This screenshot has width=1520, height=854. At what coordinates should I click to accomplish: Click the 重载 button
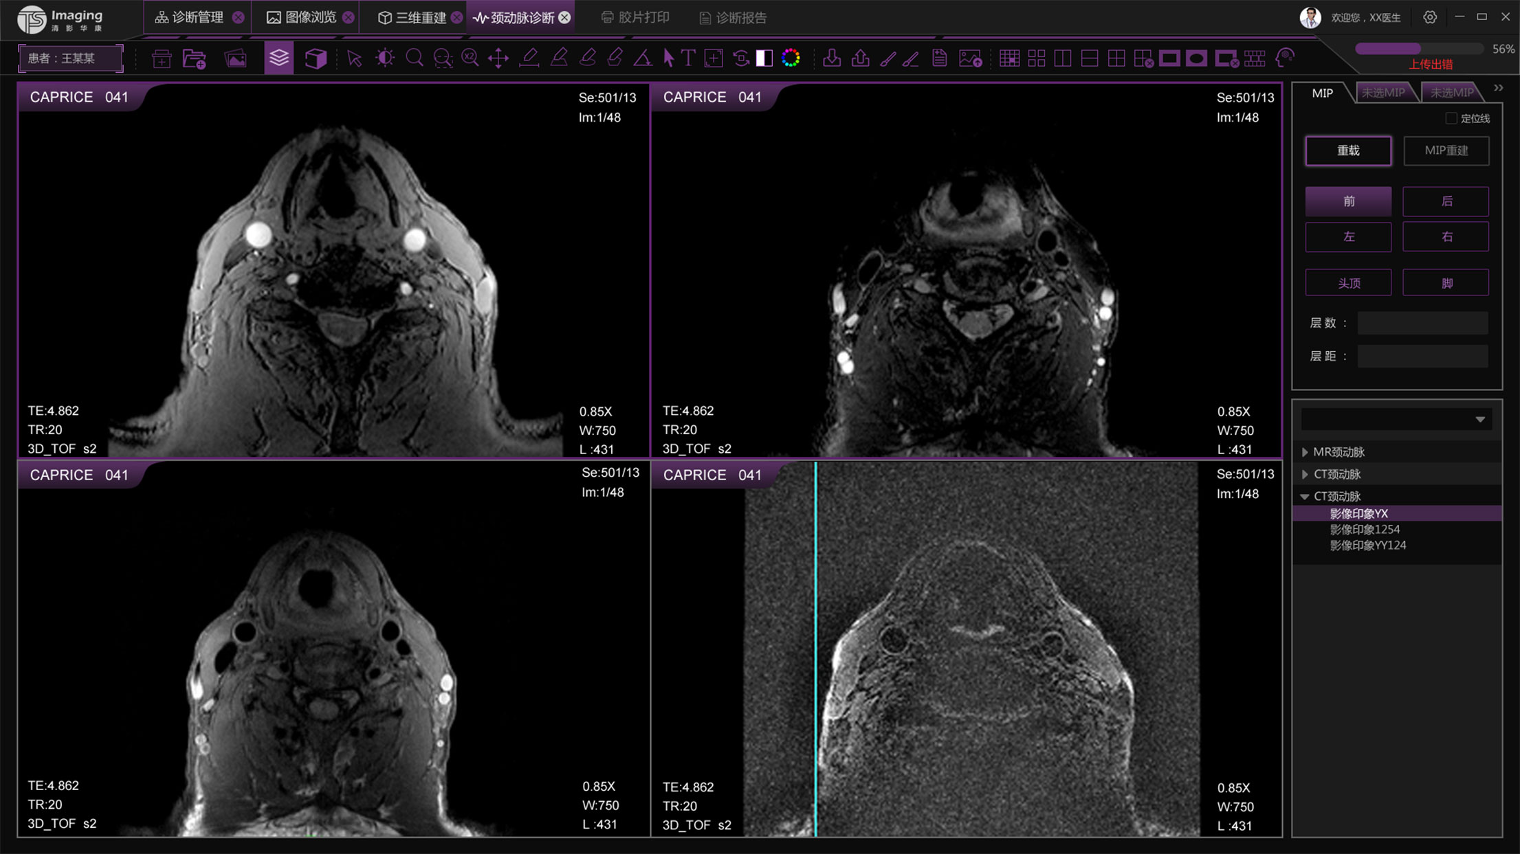[1348, 150]
